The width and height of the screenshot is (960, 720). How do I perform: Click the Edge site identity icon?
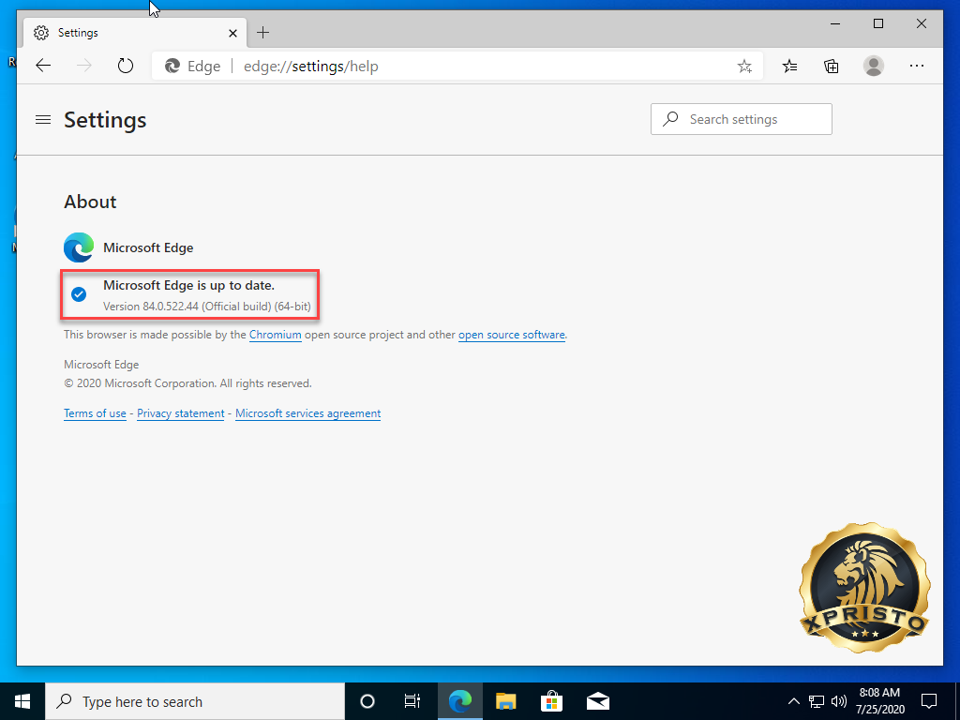coord(172,67)
